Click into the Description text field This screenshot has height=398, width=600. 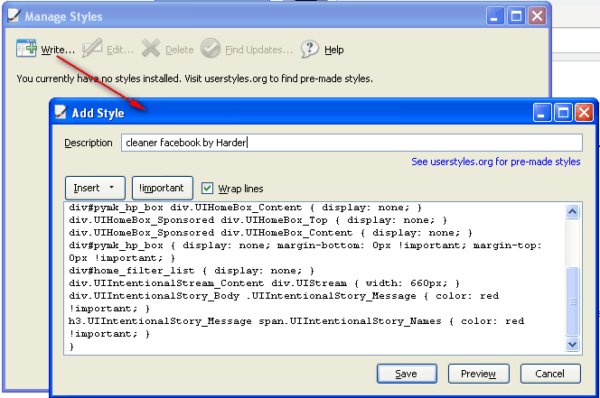[351, 143]
